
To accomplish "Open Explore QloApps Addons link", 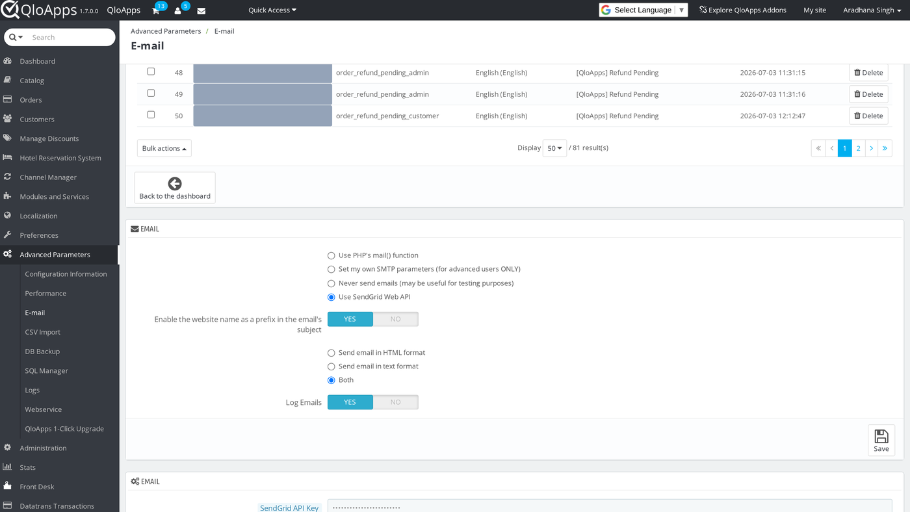I will (x=742, y=10).
